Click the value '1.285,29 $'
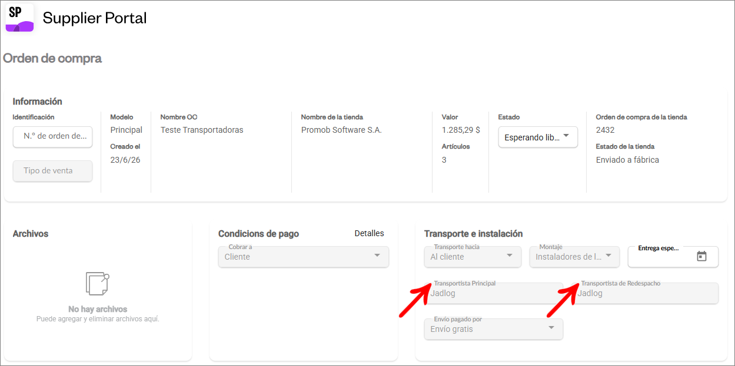Screen dimensions: 735x366 461,130
